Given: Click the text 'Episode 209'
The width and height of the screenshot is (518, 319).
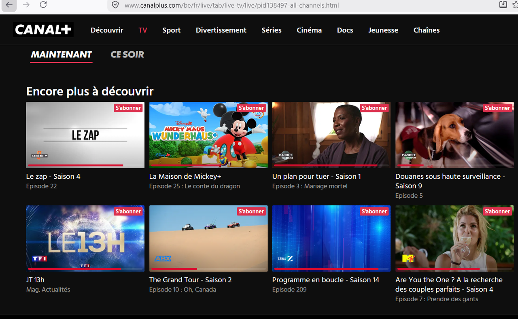Looking at the screenshot, I should [x=289, y=290].
